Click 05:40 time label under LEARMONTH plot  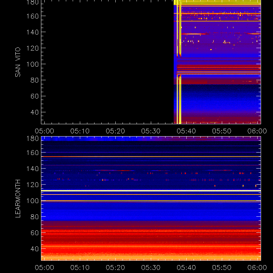pos(186,268)
